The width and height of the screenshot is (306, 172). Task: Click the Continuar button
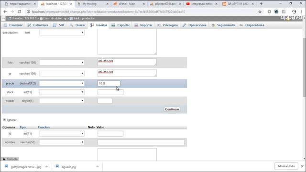(x=172, y=109)
